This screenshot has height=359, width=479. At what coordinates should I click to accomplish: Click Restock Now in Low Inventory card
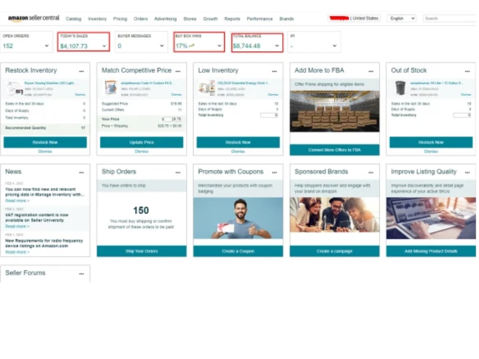pyautogui.click(x=238, y=142)
